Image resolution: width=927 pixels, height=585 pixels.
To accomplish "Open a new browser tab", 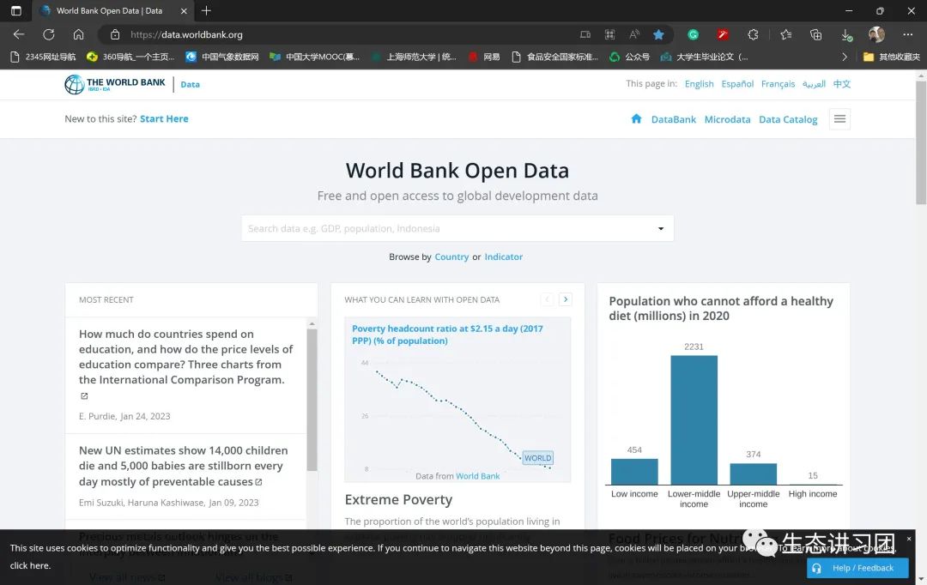I will point(206,10).
